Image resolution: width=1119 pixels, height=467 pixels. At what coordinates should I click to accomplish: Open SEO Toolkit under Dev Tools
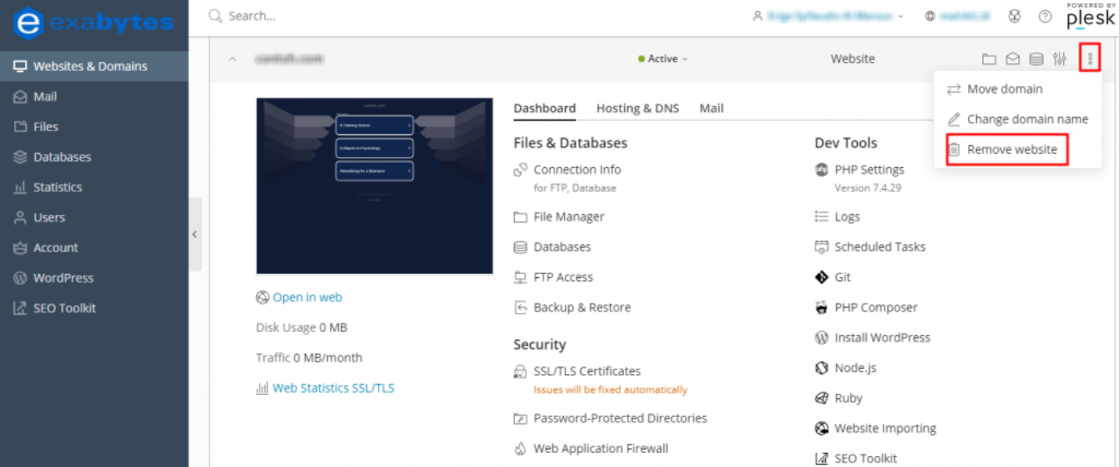pos(866,458)
